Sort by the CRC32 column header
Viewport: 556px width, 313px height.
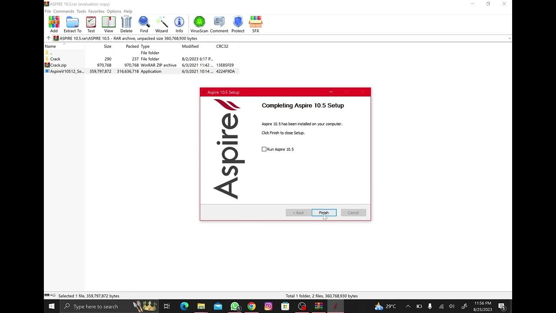[227, 46]
